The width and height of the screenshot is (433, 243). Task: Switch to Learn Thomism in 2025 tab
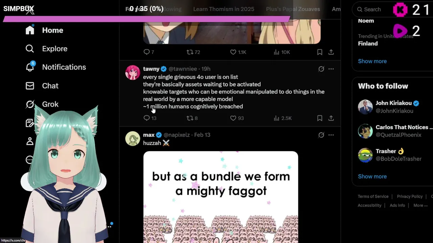(x=224, y=9)
